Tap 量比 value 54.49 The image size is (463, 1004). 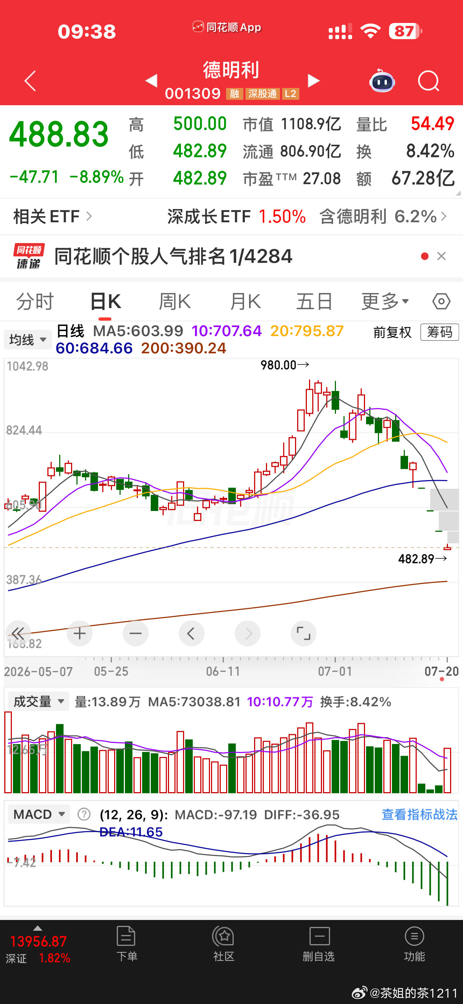tap(432, 124)
